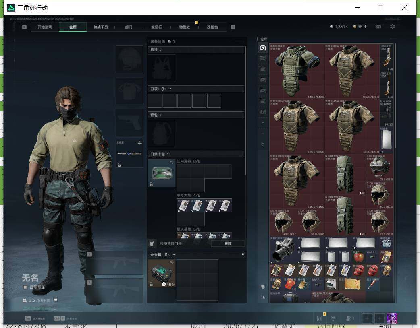Select the camera item in warehouse

(283, 250)
